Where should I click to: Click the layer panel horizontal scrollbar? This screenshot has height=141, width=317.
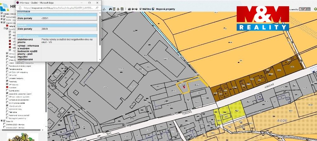21,130
